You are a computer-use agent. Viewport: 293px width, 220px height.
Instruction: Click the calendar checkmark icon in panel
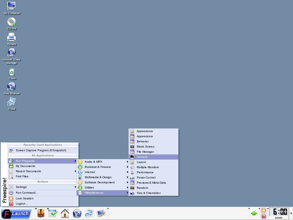(53, 213)
